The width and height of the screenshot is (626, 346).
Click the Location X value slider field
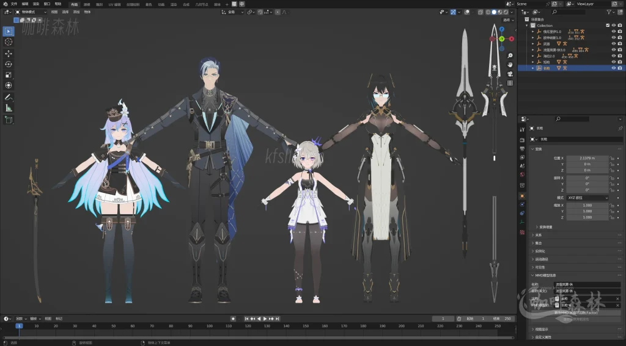click(587, 158)
